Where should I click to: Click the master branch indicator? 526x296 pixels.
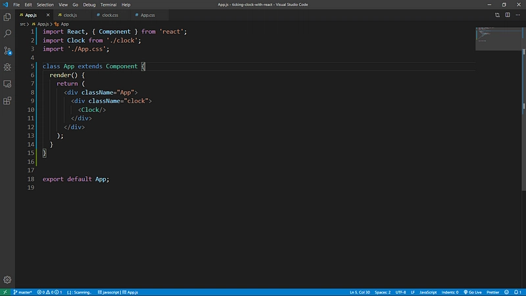[22, 292]
